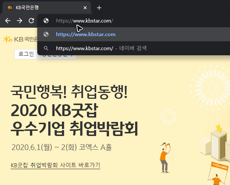The width and height of the screenshot is (230, 185).
Task: Select the 네이버 검색 suggestion for kbstar.com
Action: point(134,48)
